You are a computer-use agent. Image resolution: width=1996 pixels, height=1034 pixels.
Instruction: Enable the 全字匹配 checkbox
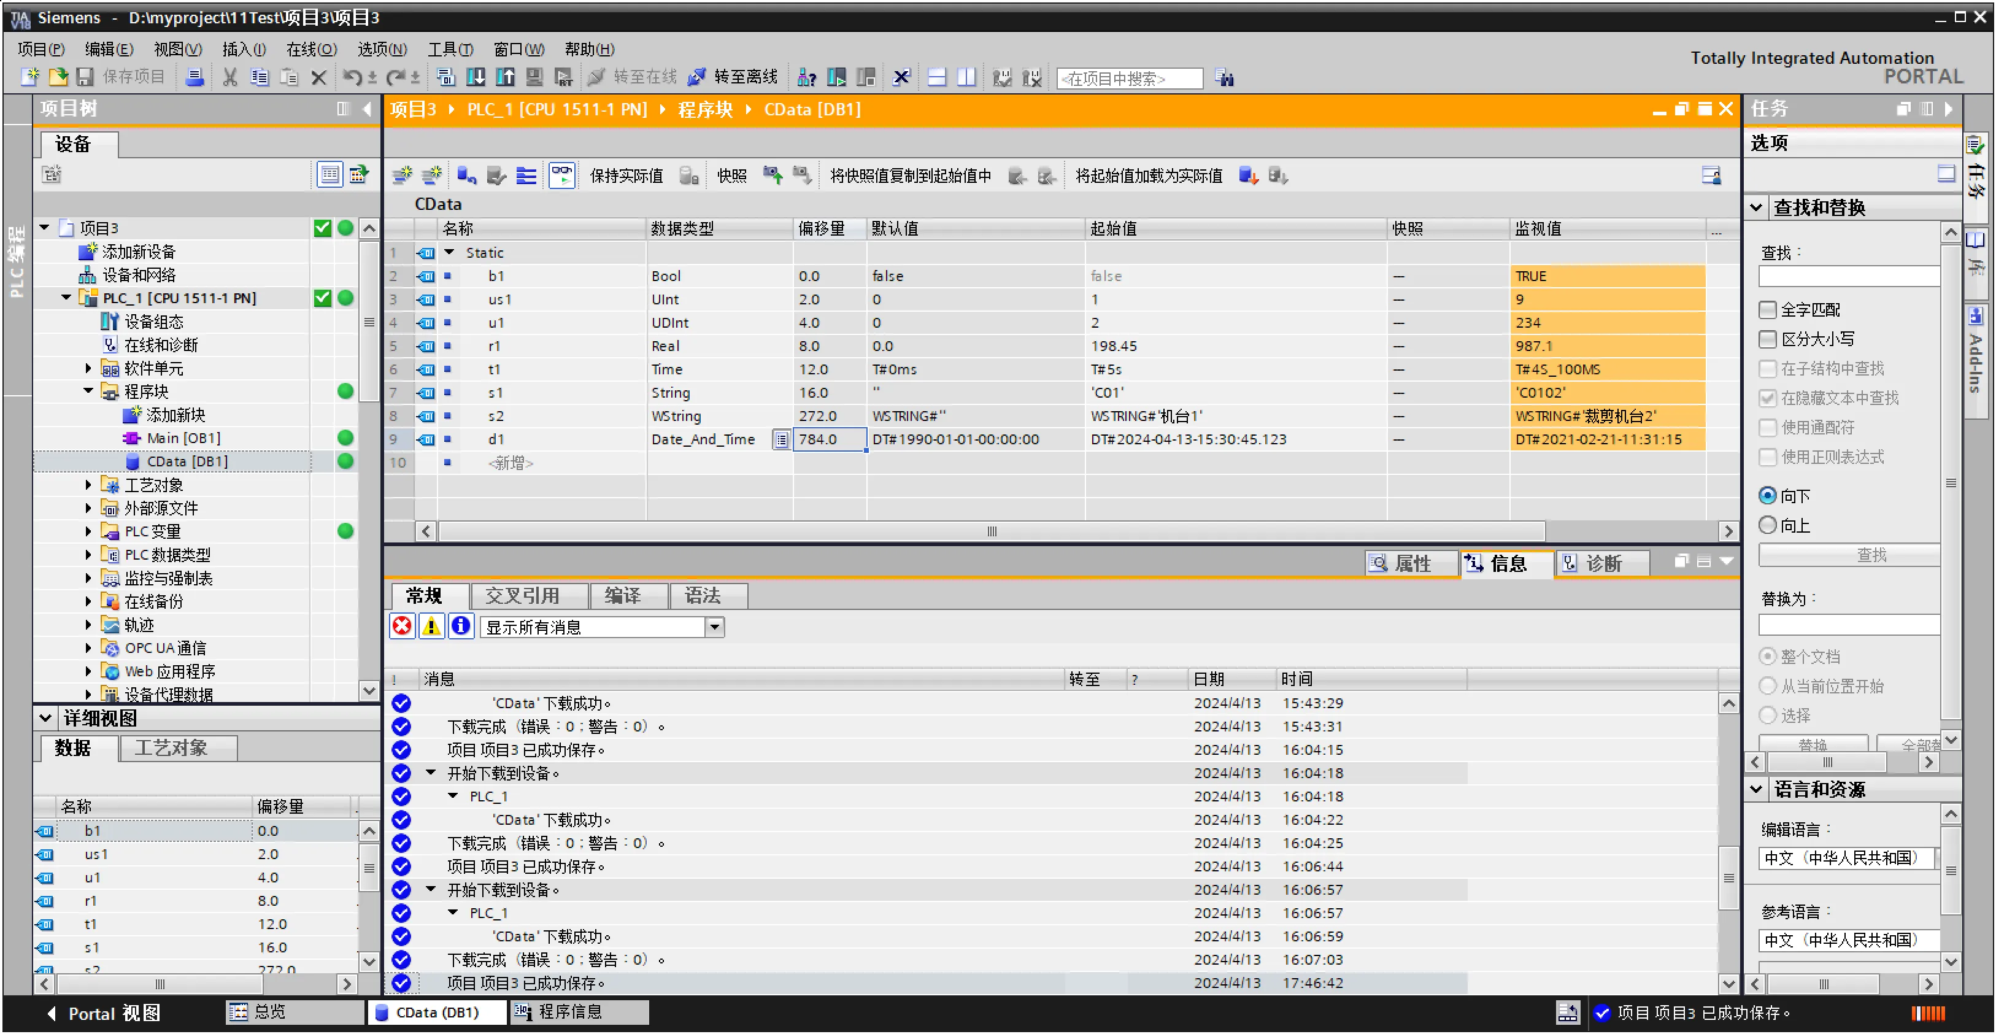1767,310
